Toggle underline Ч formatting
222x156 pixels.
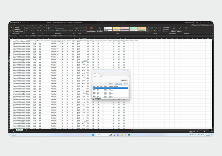30,31
